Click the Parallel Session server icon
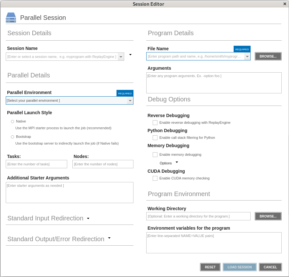The height and width of the screenshot is (277, 289). (11, 18)
